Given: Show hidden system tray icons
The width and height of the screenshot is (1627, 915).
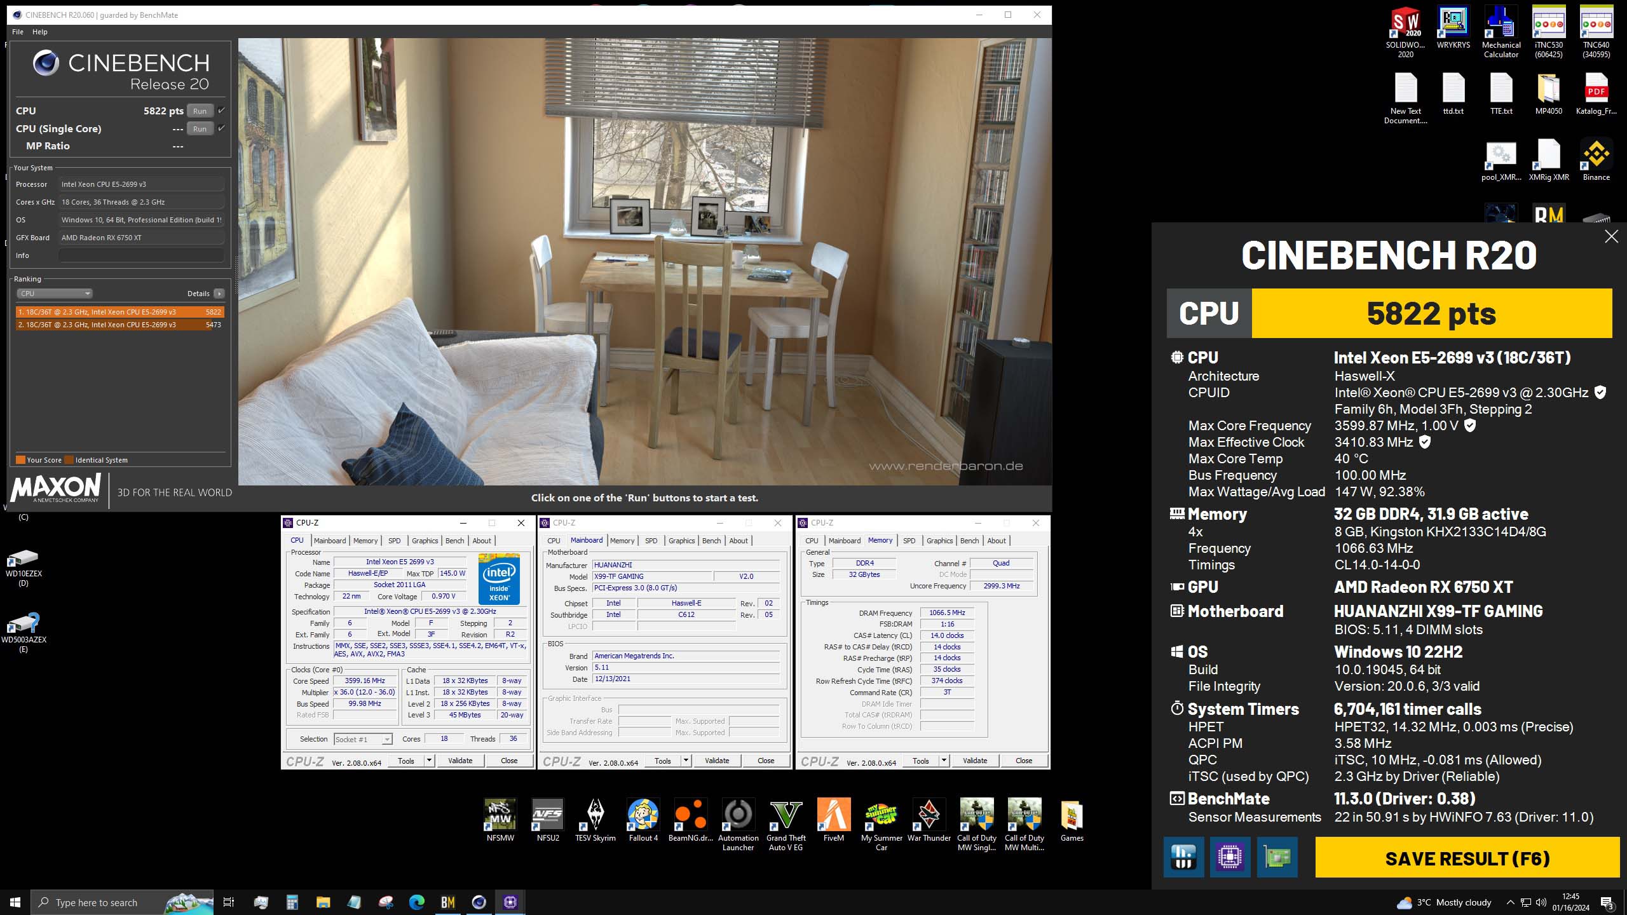Looking at the screenshot, I should pos(1511,902).
